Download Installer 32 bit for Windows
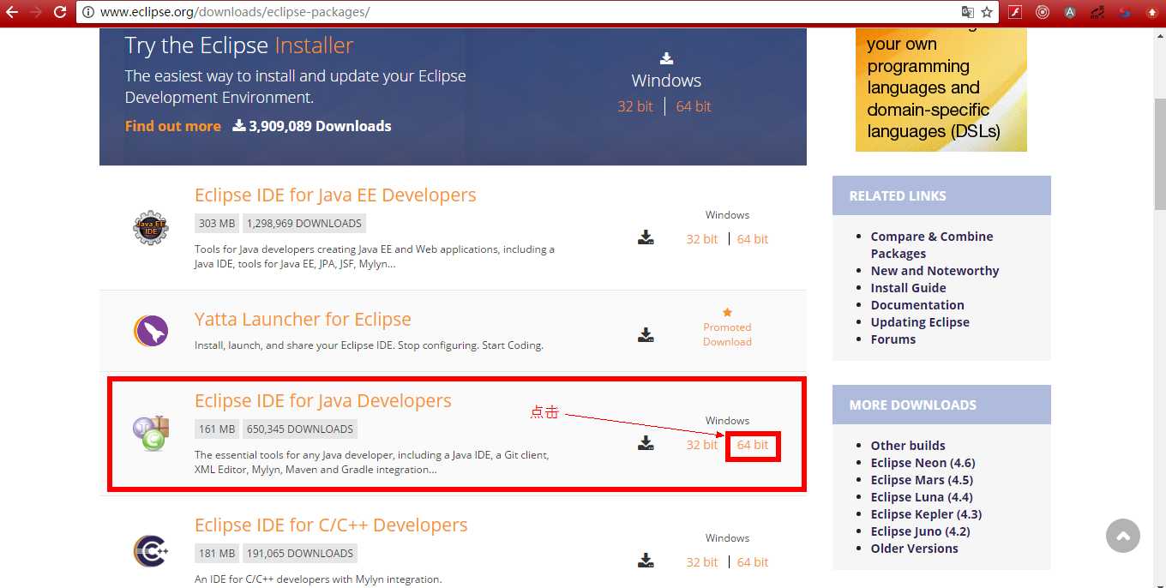Screen dimensions: 1166x588 [635, 106]
